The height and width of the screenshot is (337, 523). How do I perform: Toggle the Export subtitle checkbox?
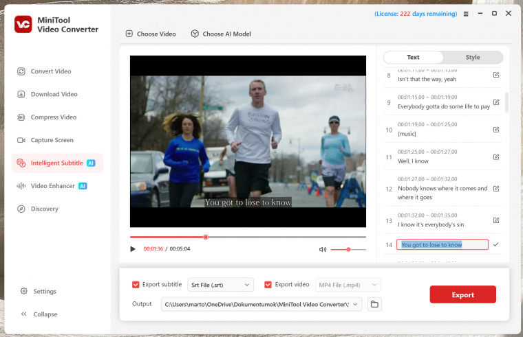pyautogui.click(x=136, y=285)
